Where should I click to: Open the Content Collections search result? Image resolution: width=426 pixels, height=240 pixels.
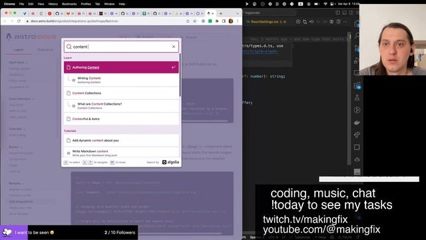(x=121, y=93)
